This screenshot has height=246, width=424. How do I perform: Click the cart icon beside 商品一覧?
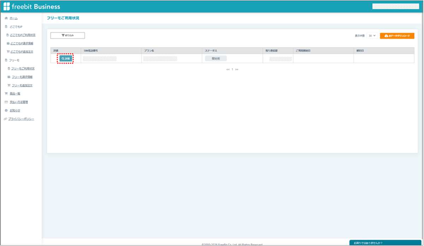(x=6, y=94)
